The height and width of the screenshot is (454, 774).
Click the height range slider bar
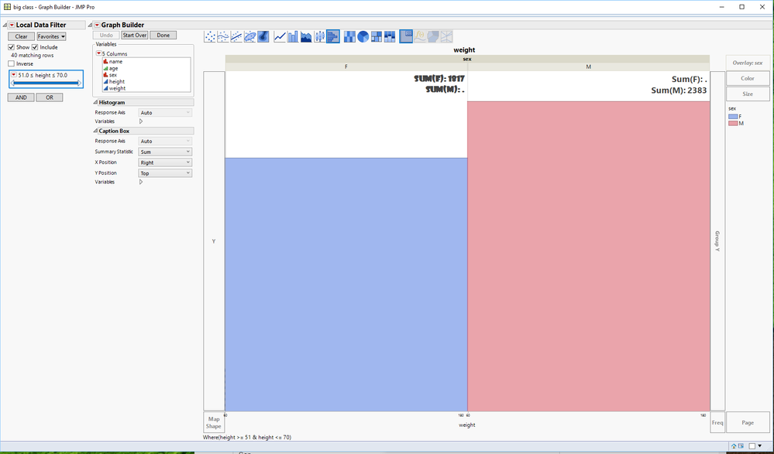tap(46, 83)
